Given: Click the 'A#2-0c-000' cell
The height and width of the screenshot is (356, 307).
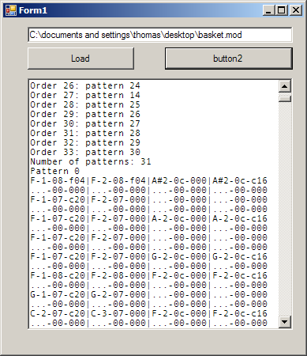Looking at the screenshot, I should click(179, 180).
